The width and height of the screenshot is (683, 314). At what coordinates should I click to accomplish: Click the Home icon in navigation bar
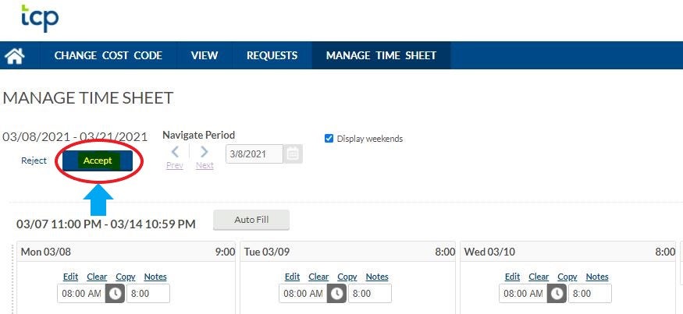point(14,56)
